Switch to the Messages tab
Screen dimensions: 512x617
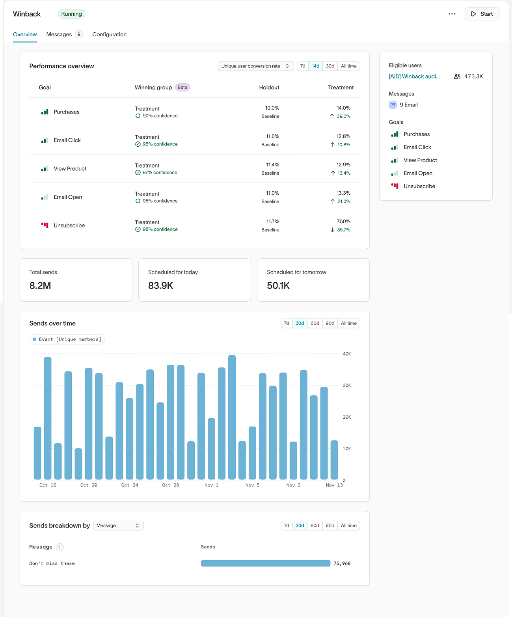[59, 34]
